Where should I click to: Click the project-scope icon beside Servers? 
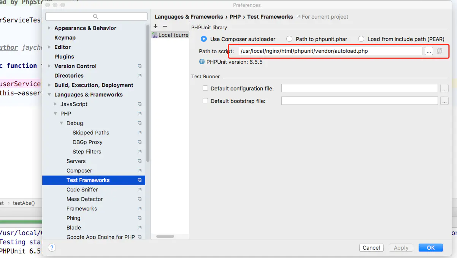[140, 161]
